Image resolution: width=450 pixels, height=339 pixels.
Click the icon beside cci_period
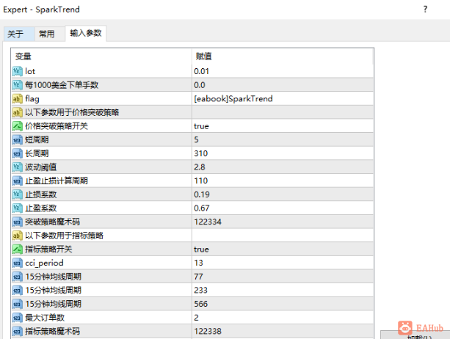(17, 263)
